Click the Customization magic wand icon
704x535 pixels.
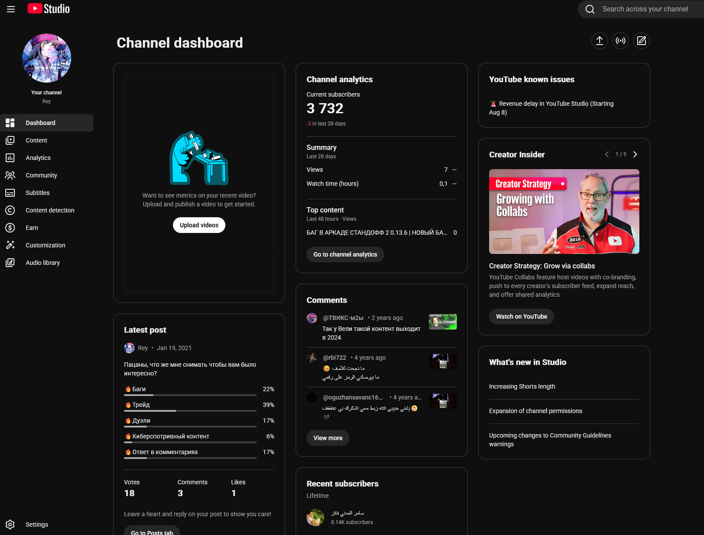[x=10, y=245]
